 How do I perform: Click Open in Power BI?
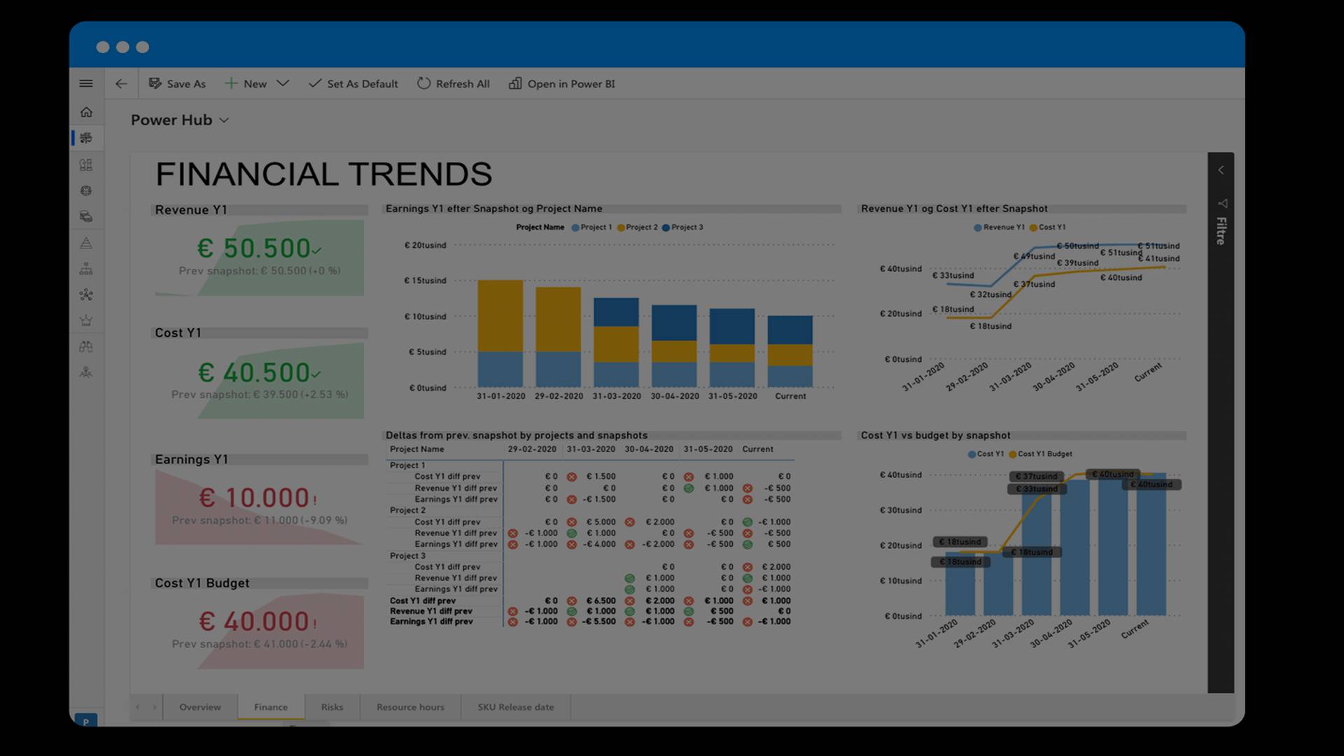click(x=562, y=84)
